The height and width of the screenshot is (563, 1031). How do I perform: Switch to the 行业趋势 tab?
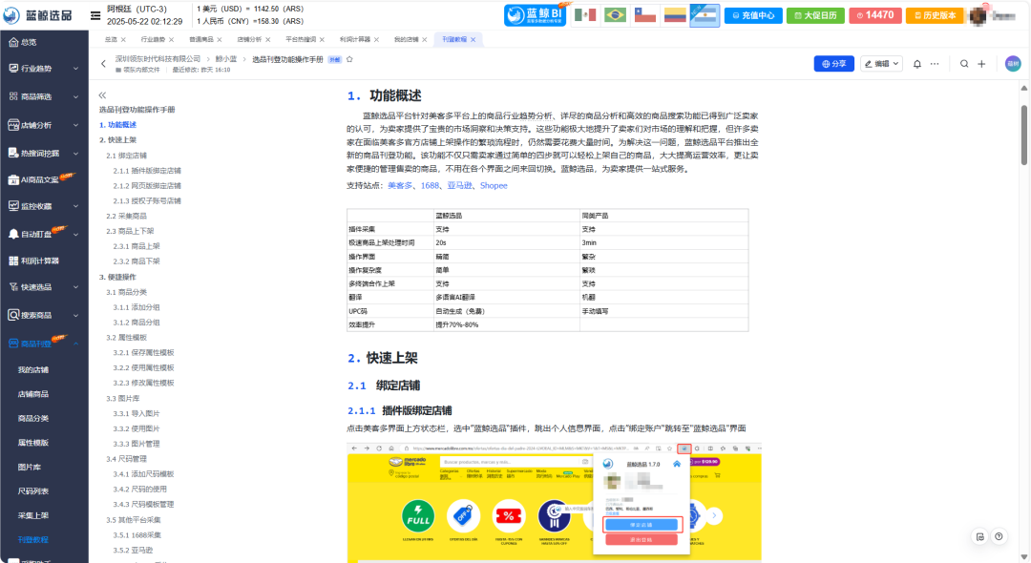[x=153, y=39]
